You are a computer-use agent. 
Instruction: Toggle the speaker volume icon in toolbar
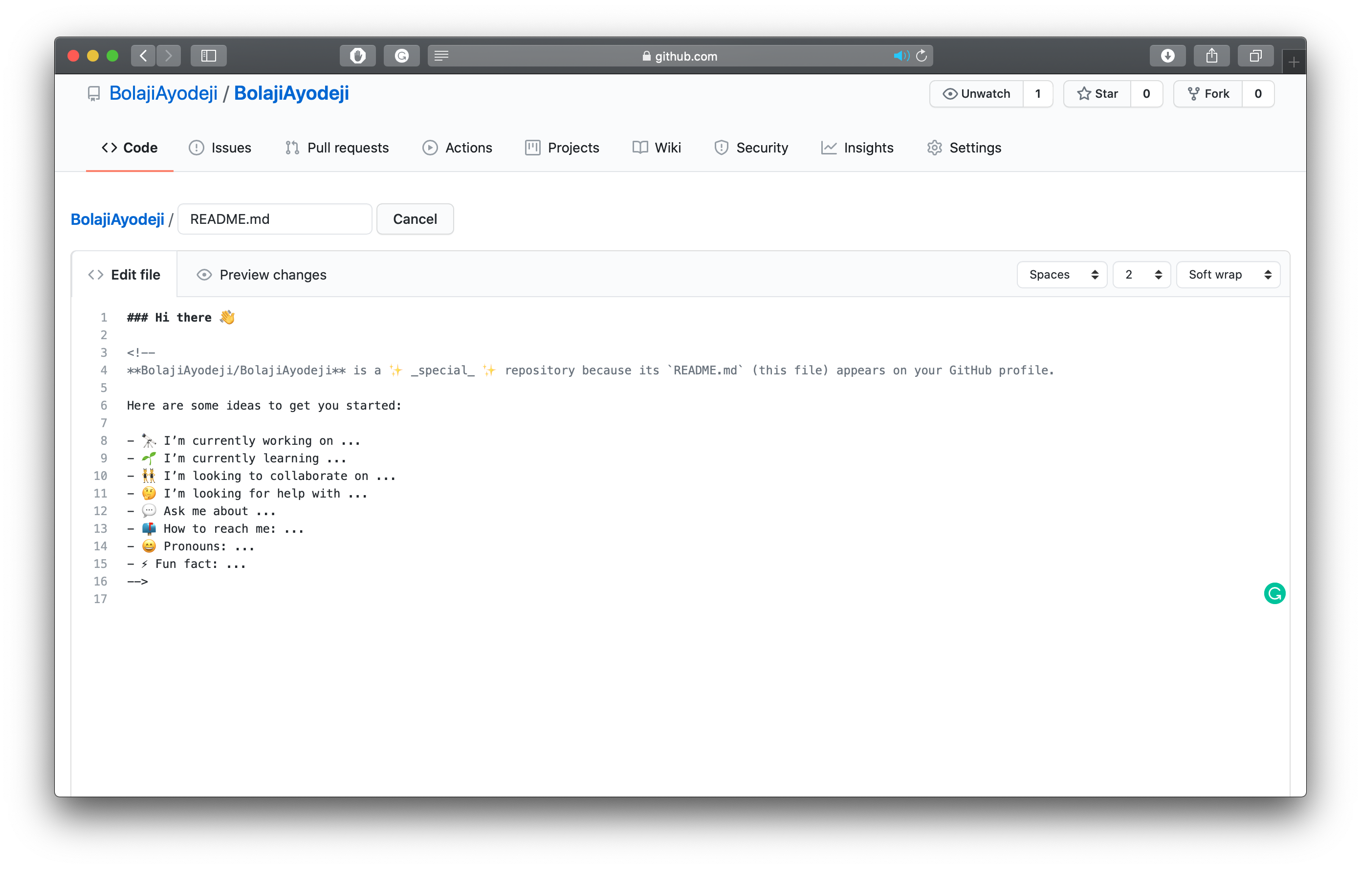click(900, 57)
